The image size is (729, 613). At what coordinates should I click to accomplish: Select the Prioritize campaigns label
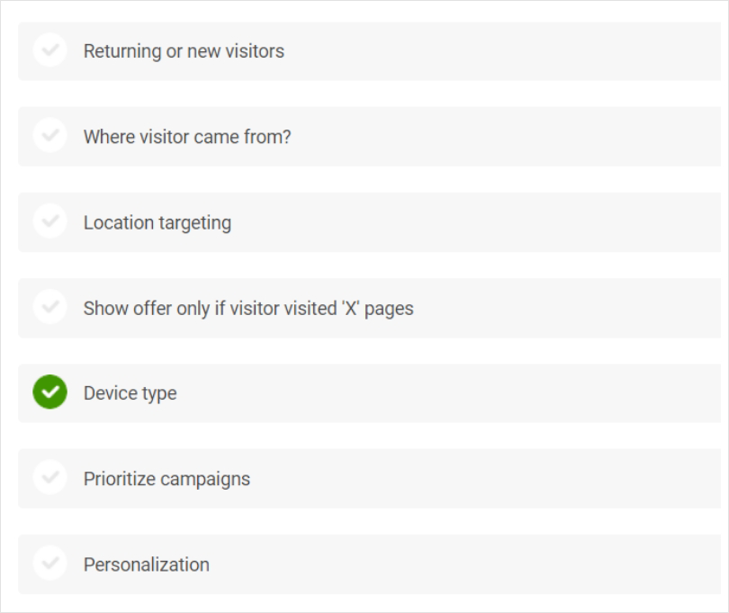tap(166, 480)
